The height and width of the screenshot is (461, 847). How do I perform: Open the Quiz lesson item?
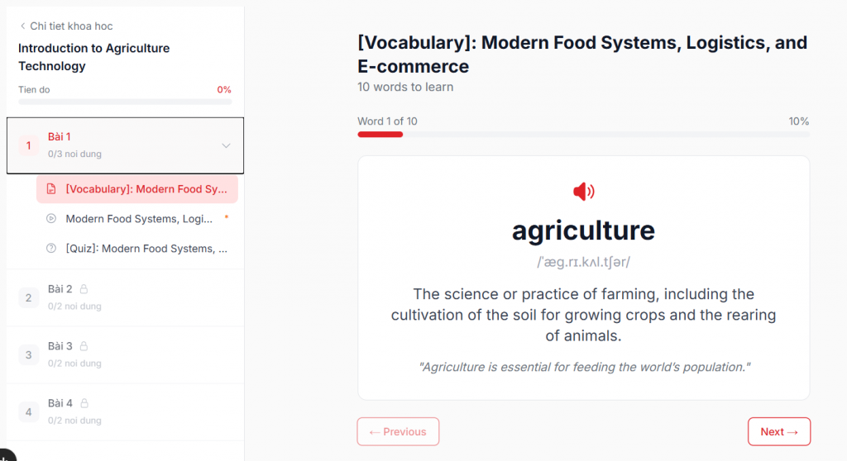tap(146, 249)
